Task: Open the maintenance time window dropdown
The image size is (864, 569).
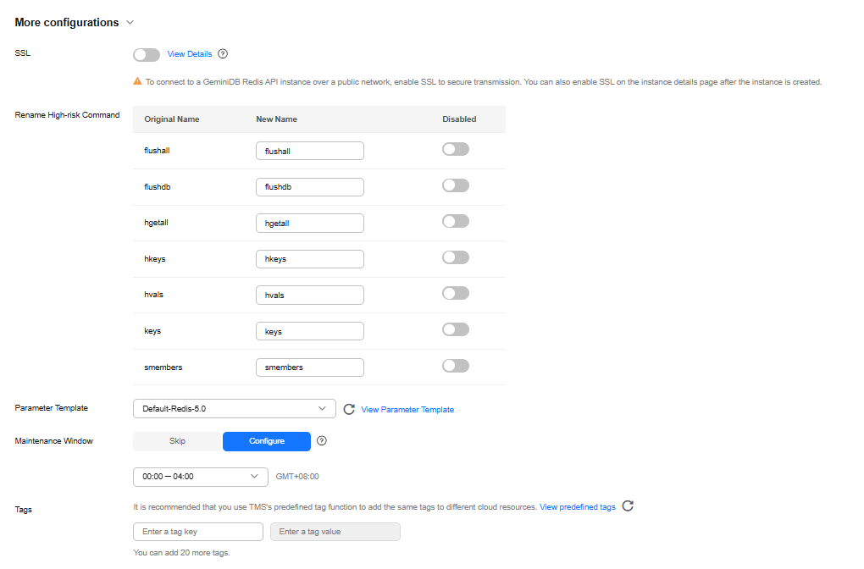Action: (201, 477)
